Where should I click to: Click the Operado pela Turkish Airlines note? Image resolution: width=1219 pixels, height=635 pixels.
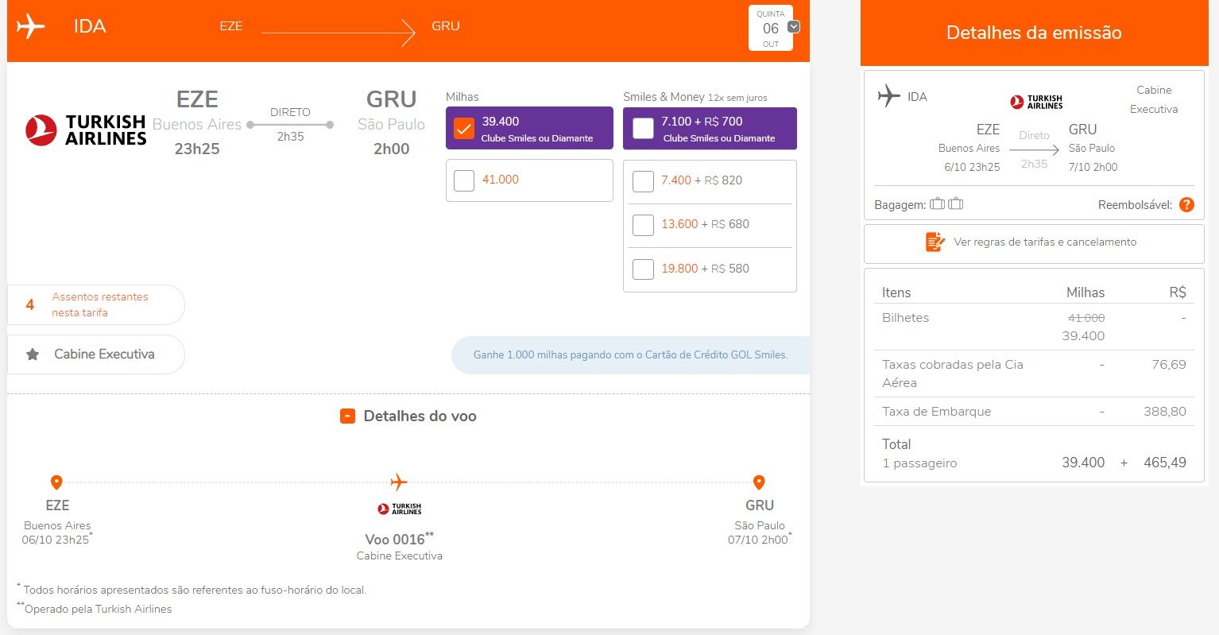tap(95, 609)
